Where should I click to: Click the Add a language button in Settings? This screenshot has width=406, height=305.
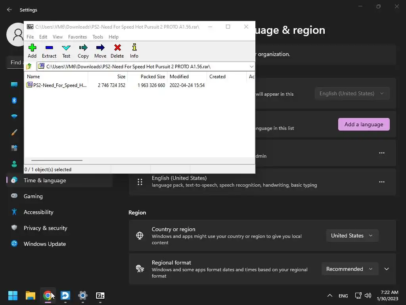point(364,124)
